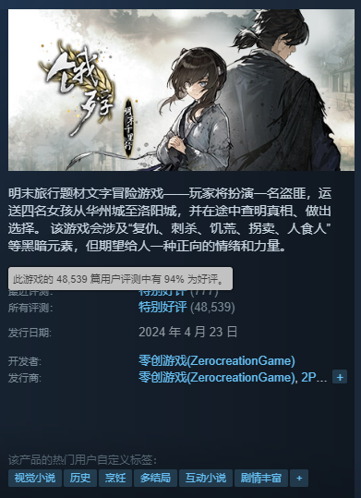Open publisher 零创游戏(ZerocreationGame) link
The width and height of the screenshot is (361, 498).
coord(217,377)
